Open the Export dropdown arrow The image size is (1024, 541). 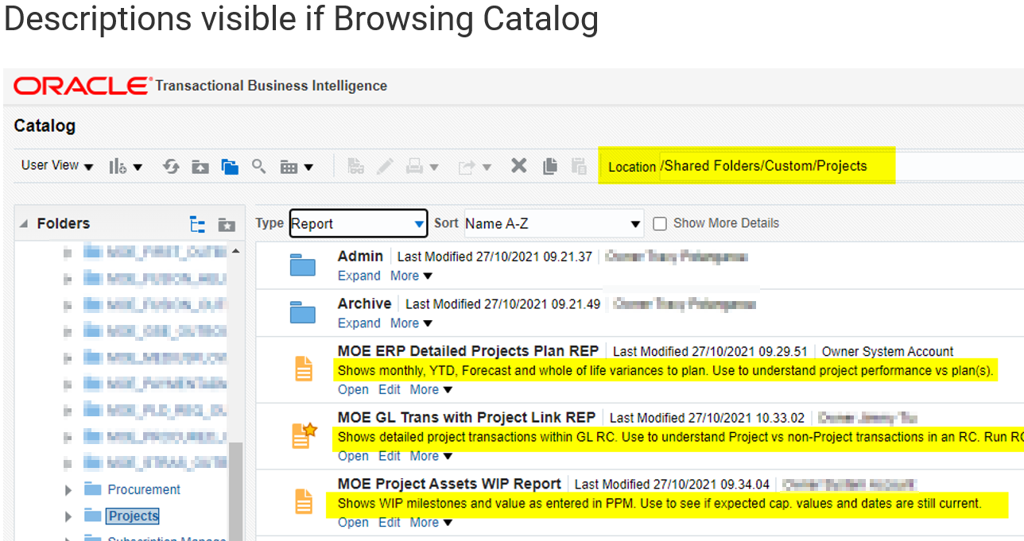coord(487,167)
